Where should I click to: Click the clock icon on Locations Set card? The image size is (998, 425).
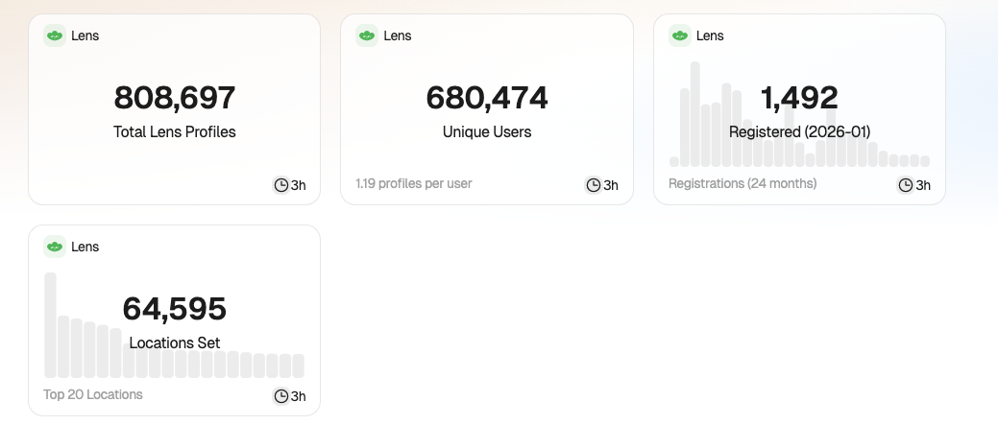click(x=281, y=396)
